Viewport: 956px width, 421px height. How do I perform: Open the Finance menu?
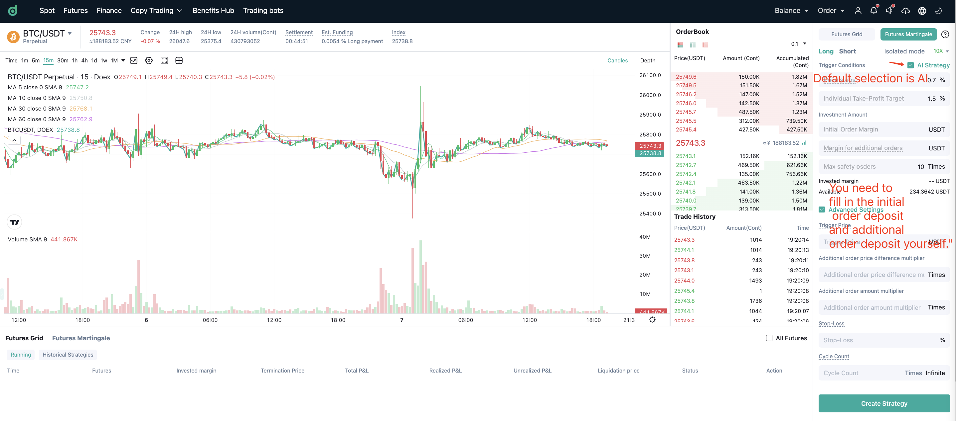(x=109, y=10)
